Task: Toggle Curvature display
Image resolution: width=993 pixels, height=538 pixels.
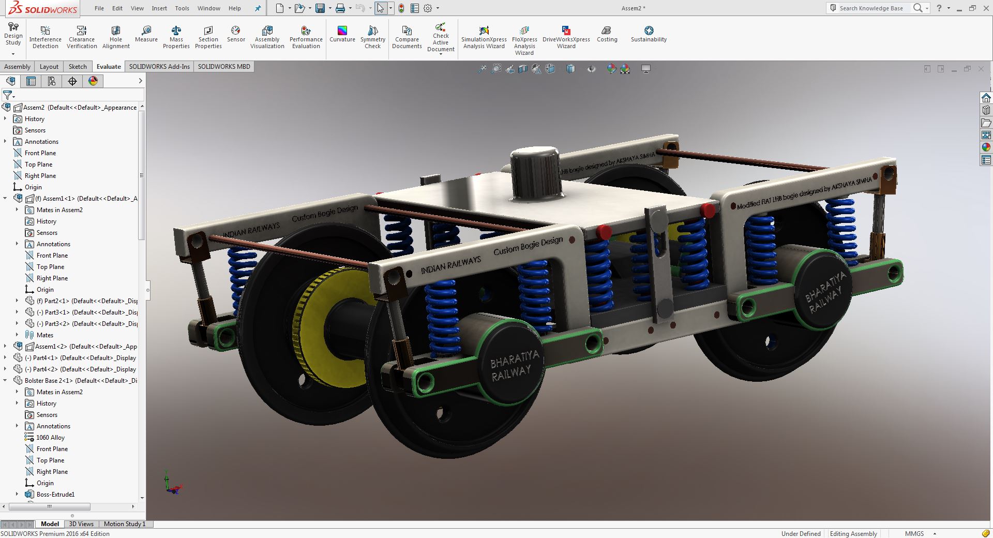Action: (x=342, y=34)
